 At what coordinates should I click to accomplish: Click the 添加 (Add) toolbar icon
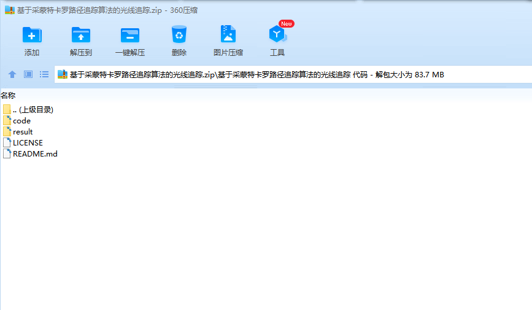tap(32, 34)
